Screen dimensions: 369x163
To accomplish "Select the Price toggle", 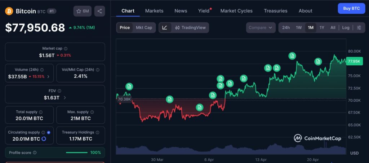I will 125,27.
